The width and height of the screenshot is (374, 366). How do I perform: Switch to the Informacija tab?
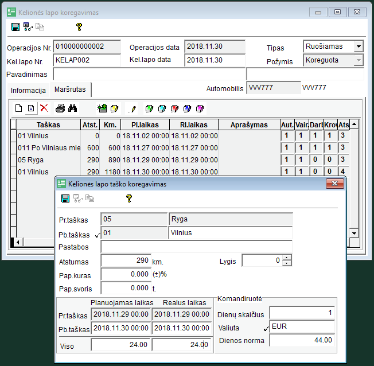(x=28, y=91)
